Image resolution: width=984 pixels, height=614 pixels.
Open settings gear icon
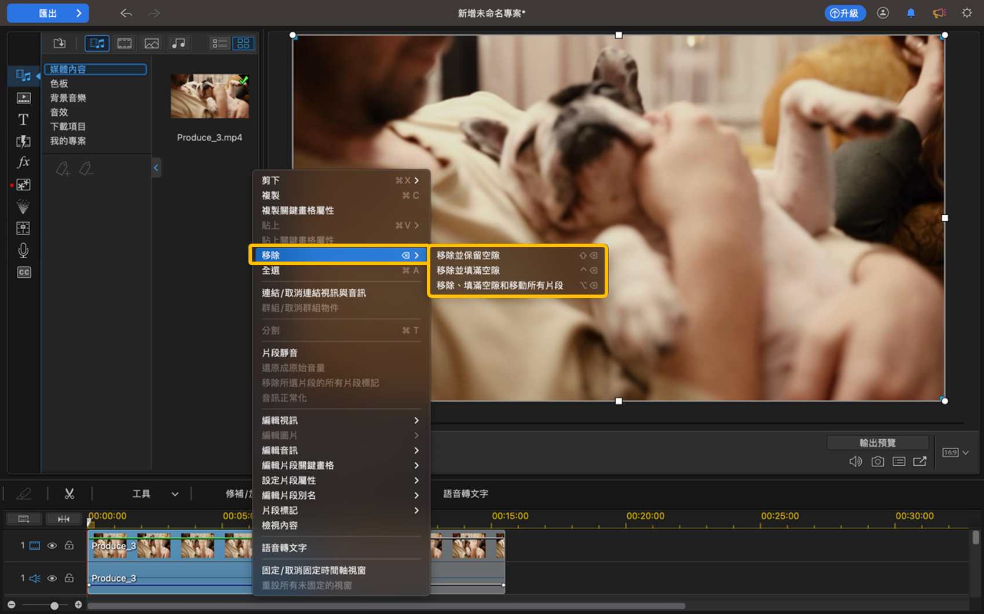coord(967,13)
